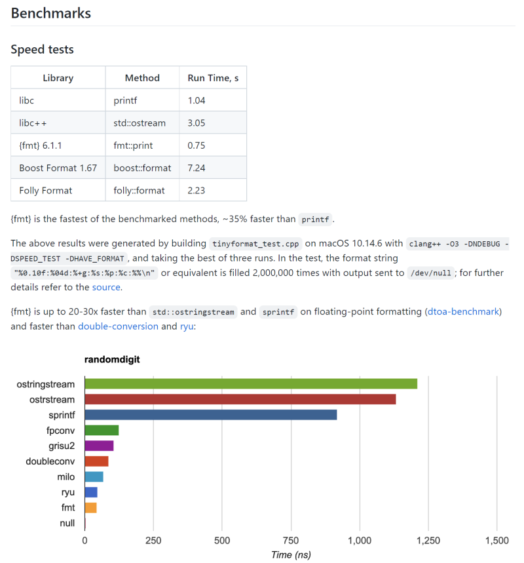Click the Library column header
Image resolution: width=524 pixels, height=563 pixels.
pos(58,78)
